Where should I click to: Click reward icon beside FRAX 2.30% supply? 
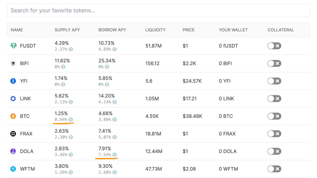(71, 137)
